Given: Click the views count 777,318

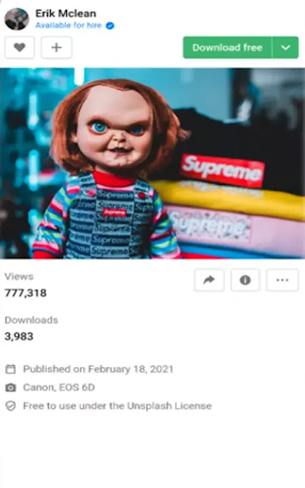Looking at the screenshot, I should 25,293.
